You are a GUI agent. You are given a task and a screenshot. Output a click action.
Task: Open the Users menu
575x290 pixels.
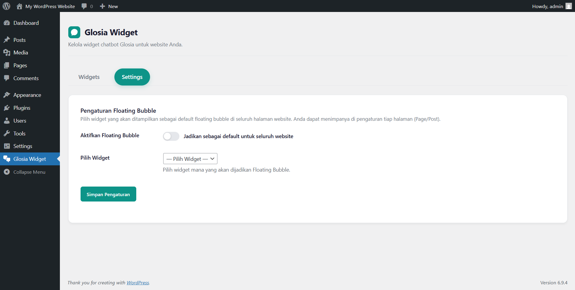click(30, 121)
